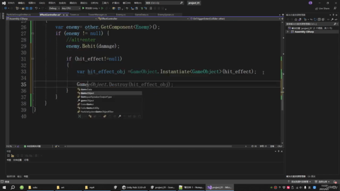The width and height of the screenshot is (340, 191).
Task: Open the Attach to Unity dropdown arrow
Action: click(99, 8)
